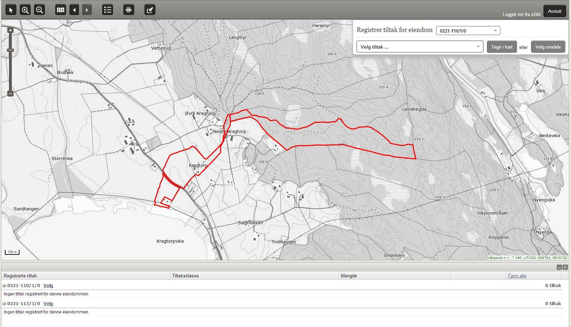Viewport: 571px width, 327px height.
Task: Click the 100 m scale bar
Action: click(x=12, y=252)
